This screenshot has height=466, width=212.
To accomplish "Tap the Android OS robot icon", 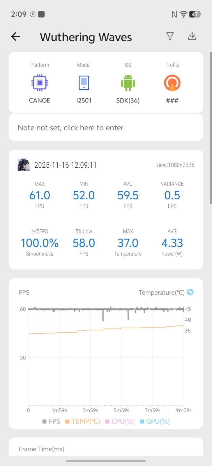I will [128, 83].
